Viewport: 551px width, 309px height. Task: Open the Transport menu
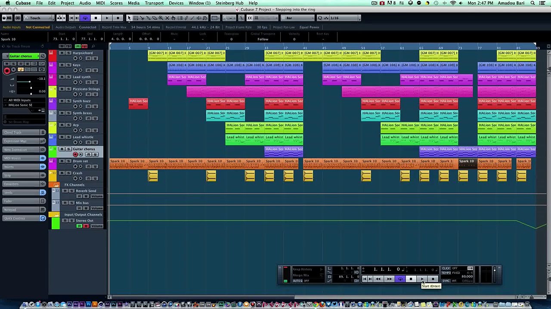pos(154,3)
